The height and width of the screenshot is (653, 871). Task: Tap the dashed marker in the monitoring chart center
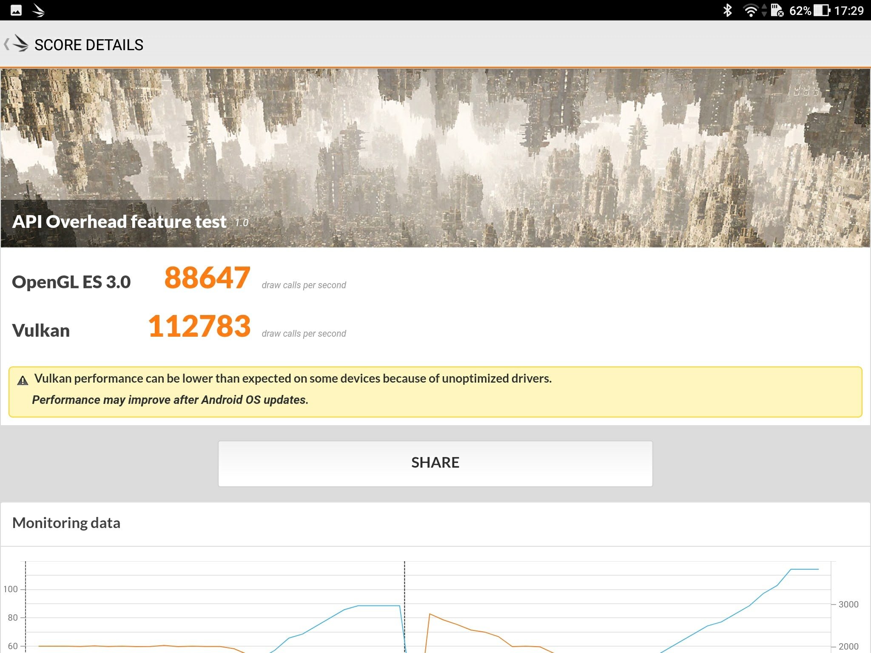(x=404, y=607)
